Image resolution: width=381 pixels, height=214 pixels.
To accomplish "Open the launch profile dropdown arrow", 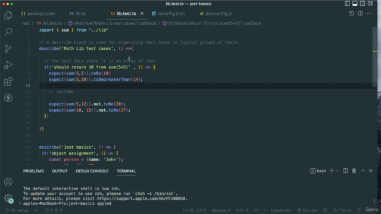I will point(338,171).
